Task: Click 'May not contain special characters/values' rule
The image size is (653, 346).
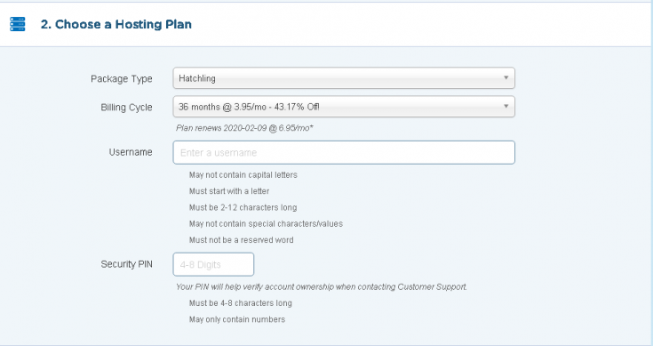Action: click(x=266, y=224)
